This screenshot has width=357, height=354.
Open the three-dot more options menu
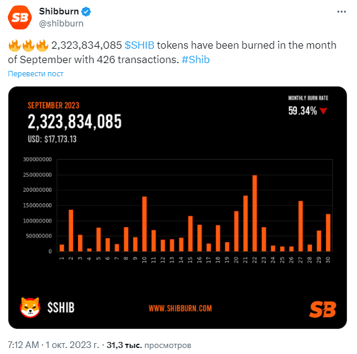341,11
